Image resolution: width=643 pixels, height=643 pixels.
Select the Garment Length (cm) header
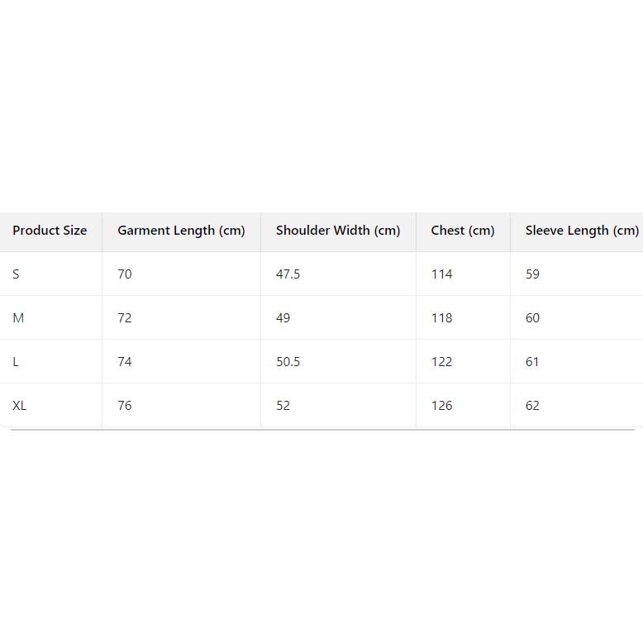(x=181, y=231)
